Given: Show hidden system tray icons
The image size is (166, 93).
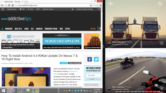Looking at the screenshot, I should click(x=61, y=91).
